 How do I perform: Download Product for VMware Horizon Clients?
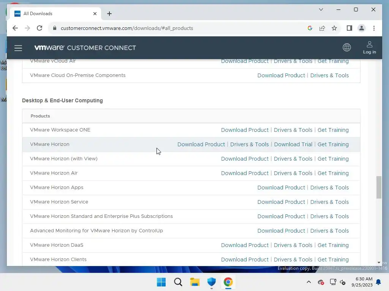tap(245, 259)
